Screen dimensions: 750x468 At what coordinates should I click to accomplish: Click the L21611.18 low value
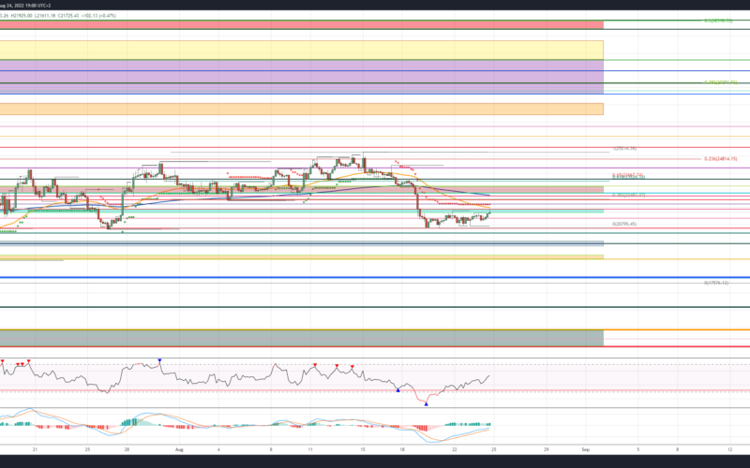coord(45,15)
